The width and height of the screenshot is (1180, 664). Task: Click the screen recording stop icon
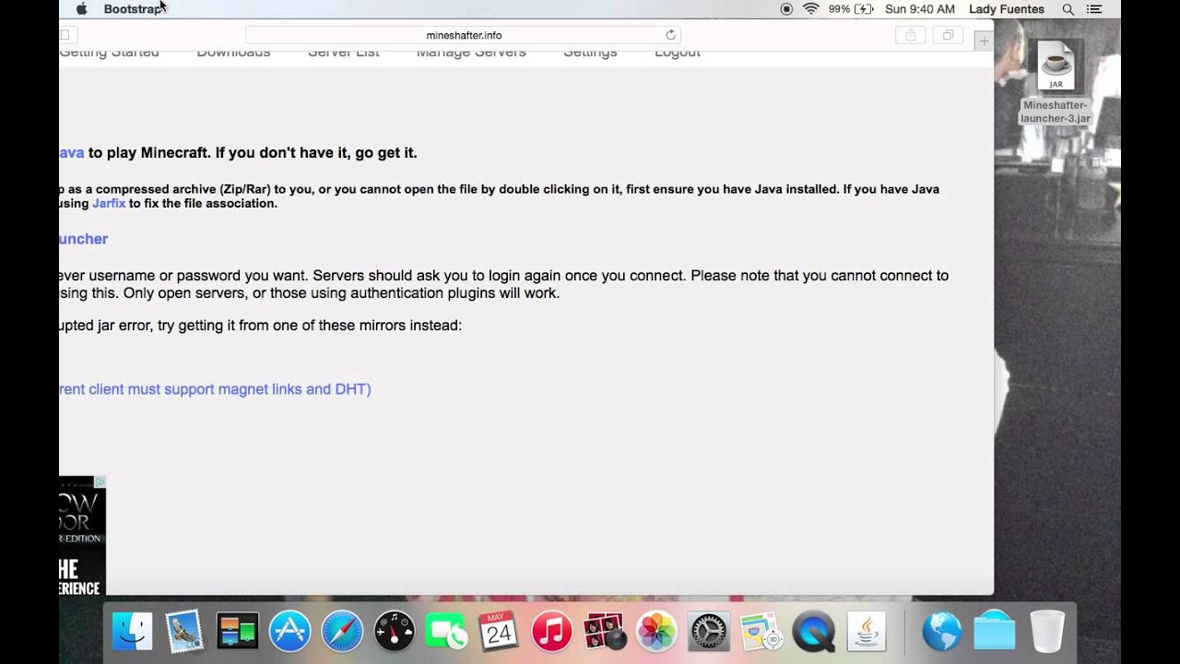[786, 9]
